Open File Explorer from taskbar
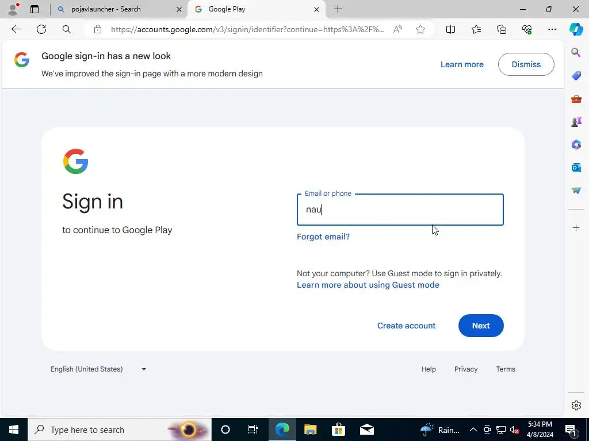The height and width of the screenshot is (441, 589). pos(310,430)
